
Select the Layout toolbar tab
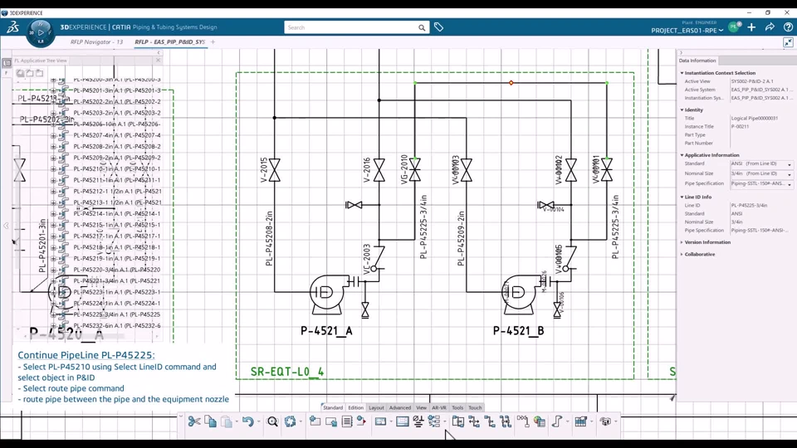[376, 407]
